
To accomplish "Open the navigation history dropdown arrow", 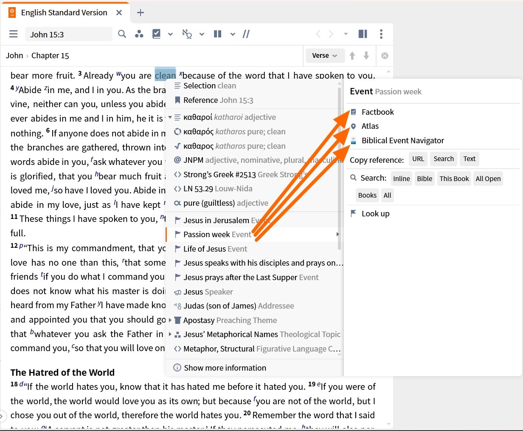I will tap(346, 34).
